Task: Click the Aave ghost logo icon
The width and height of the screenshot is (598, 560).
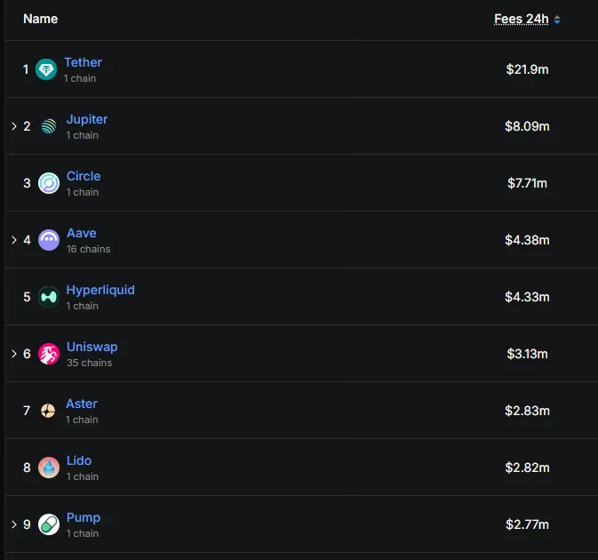Action: pos(49,240)
